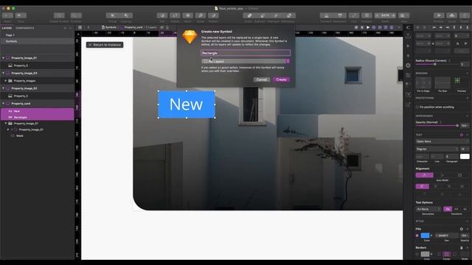Select the Aa text transform option
472x265 pixels.
click(448, 209)
